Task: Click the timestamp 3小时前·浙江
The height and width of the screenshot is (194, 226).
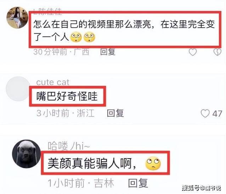Action: point(66,113)
